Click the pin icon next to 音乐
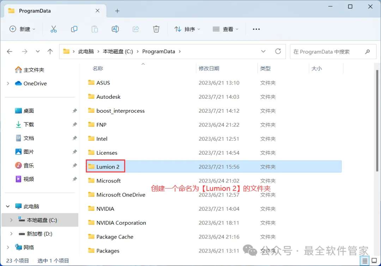This screenshot has height=266, width=381. (74, 166)
